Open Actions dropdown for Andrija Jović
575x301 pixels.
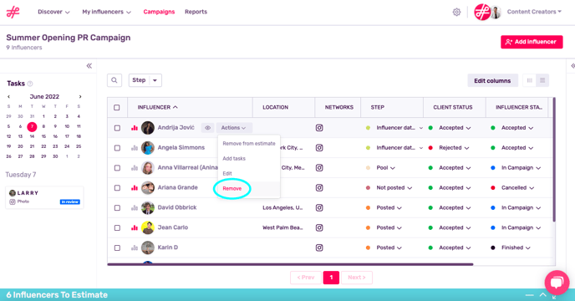(234, 128)
